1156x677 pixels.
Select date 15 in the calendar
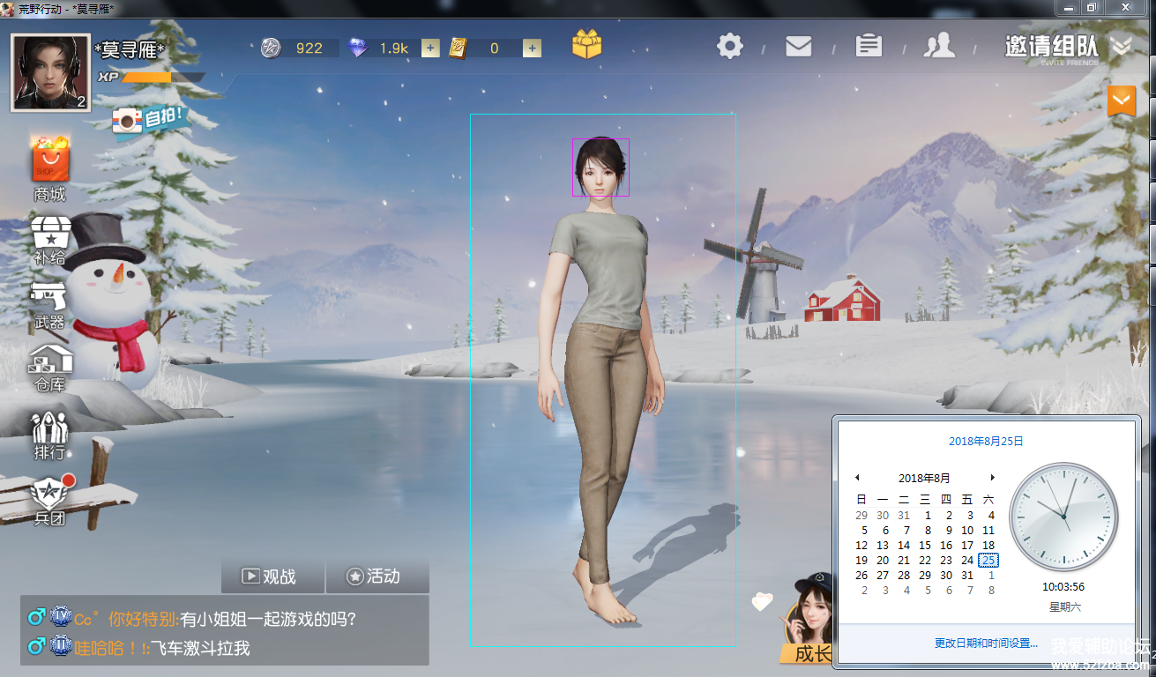[925, 546]
